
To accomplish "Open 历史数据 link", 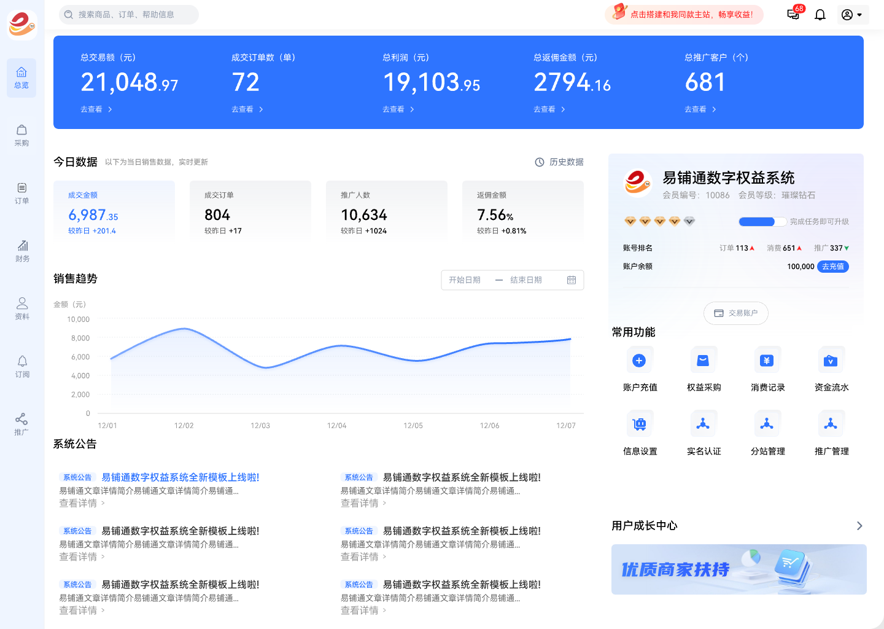I will pos(559,162).
